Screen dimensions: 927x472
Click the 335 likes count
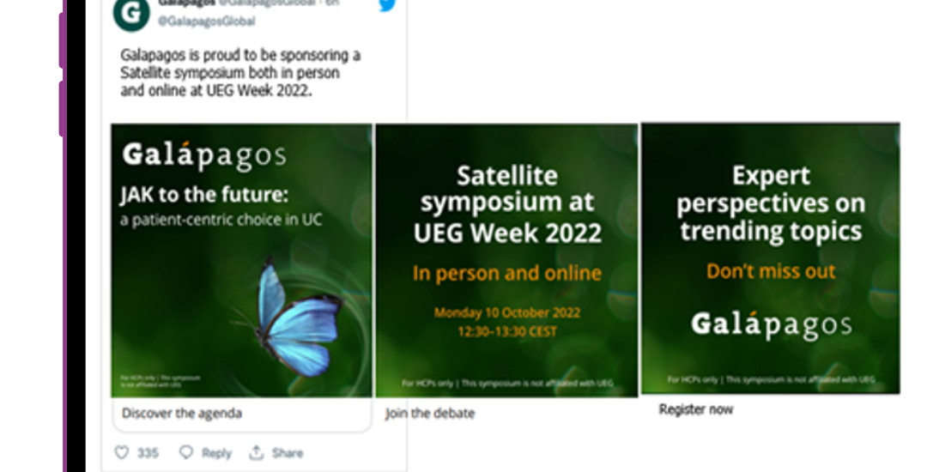(x=148, y=453)
